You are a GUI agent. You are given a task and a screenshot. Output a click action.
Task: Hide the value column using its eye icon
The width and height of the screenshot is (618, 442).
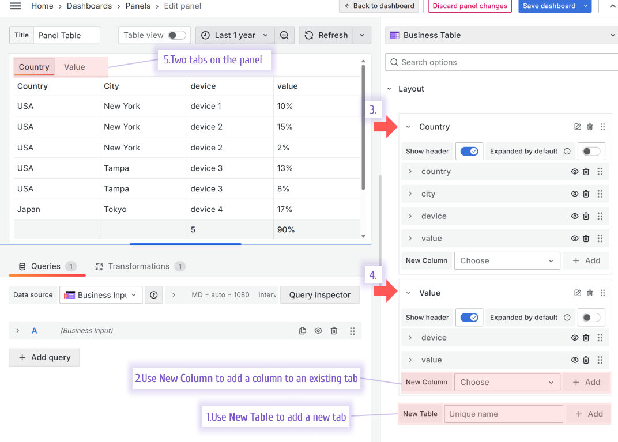574,238
